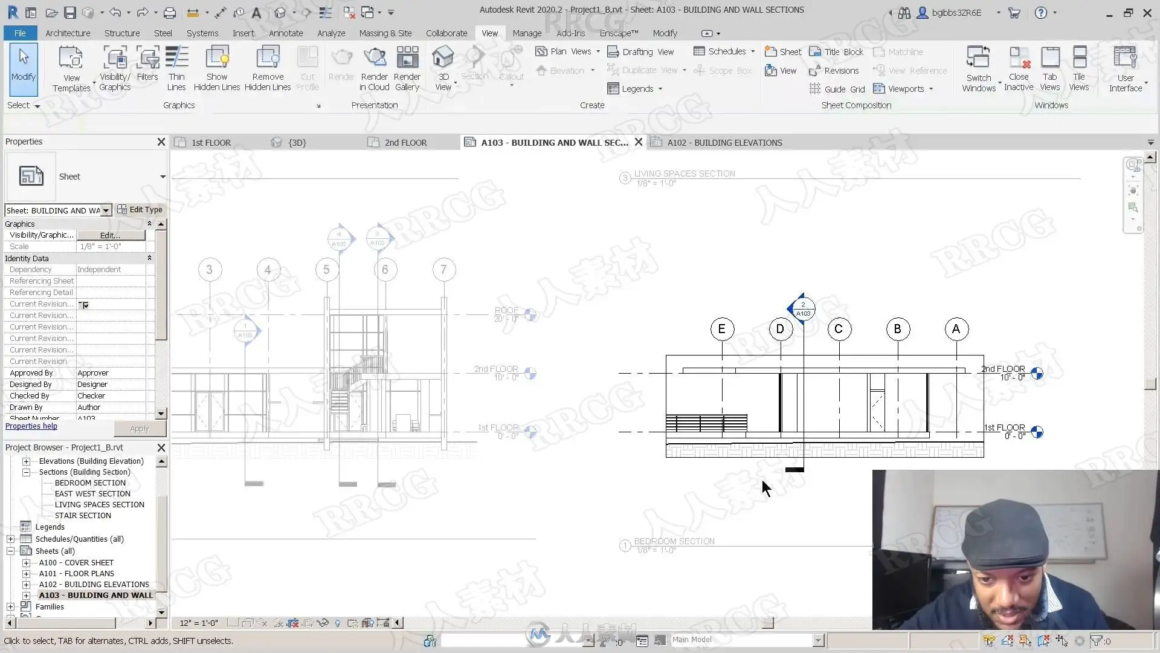Open the Sheet type selector dropdown
Viewport: 1160px width, 653px height.
(163, 177)
